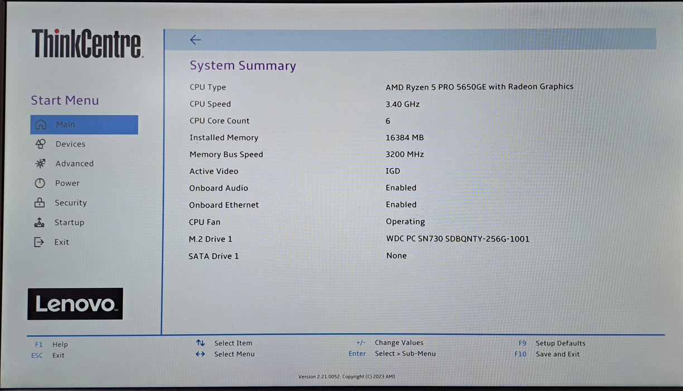The width and height of the screenshot is (683, 391).
Task: Click the ThinkCentre logo
Action: (86, 44)
